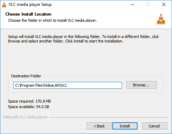The image size is (172, 134).
Task: Cancel the VLC setup
Action: pyautogui.click(x=154, y=126)
